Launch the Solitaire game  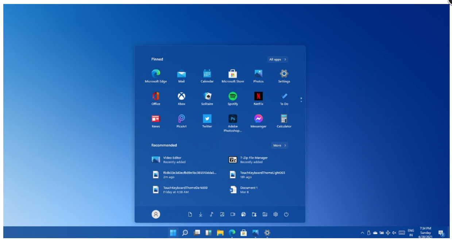207,96
